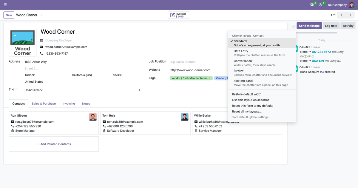Screen dimensions: 358x188
Task: Click the plus icon next to TIN
Action: pyautogui.click(x=139, y=90)
